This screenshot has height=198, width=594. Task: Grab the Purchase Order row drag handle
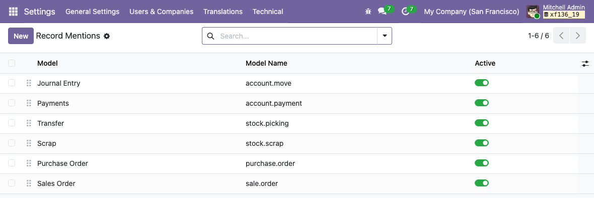point(29,163)
